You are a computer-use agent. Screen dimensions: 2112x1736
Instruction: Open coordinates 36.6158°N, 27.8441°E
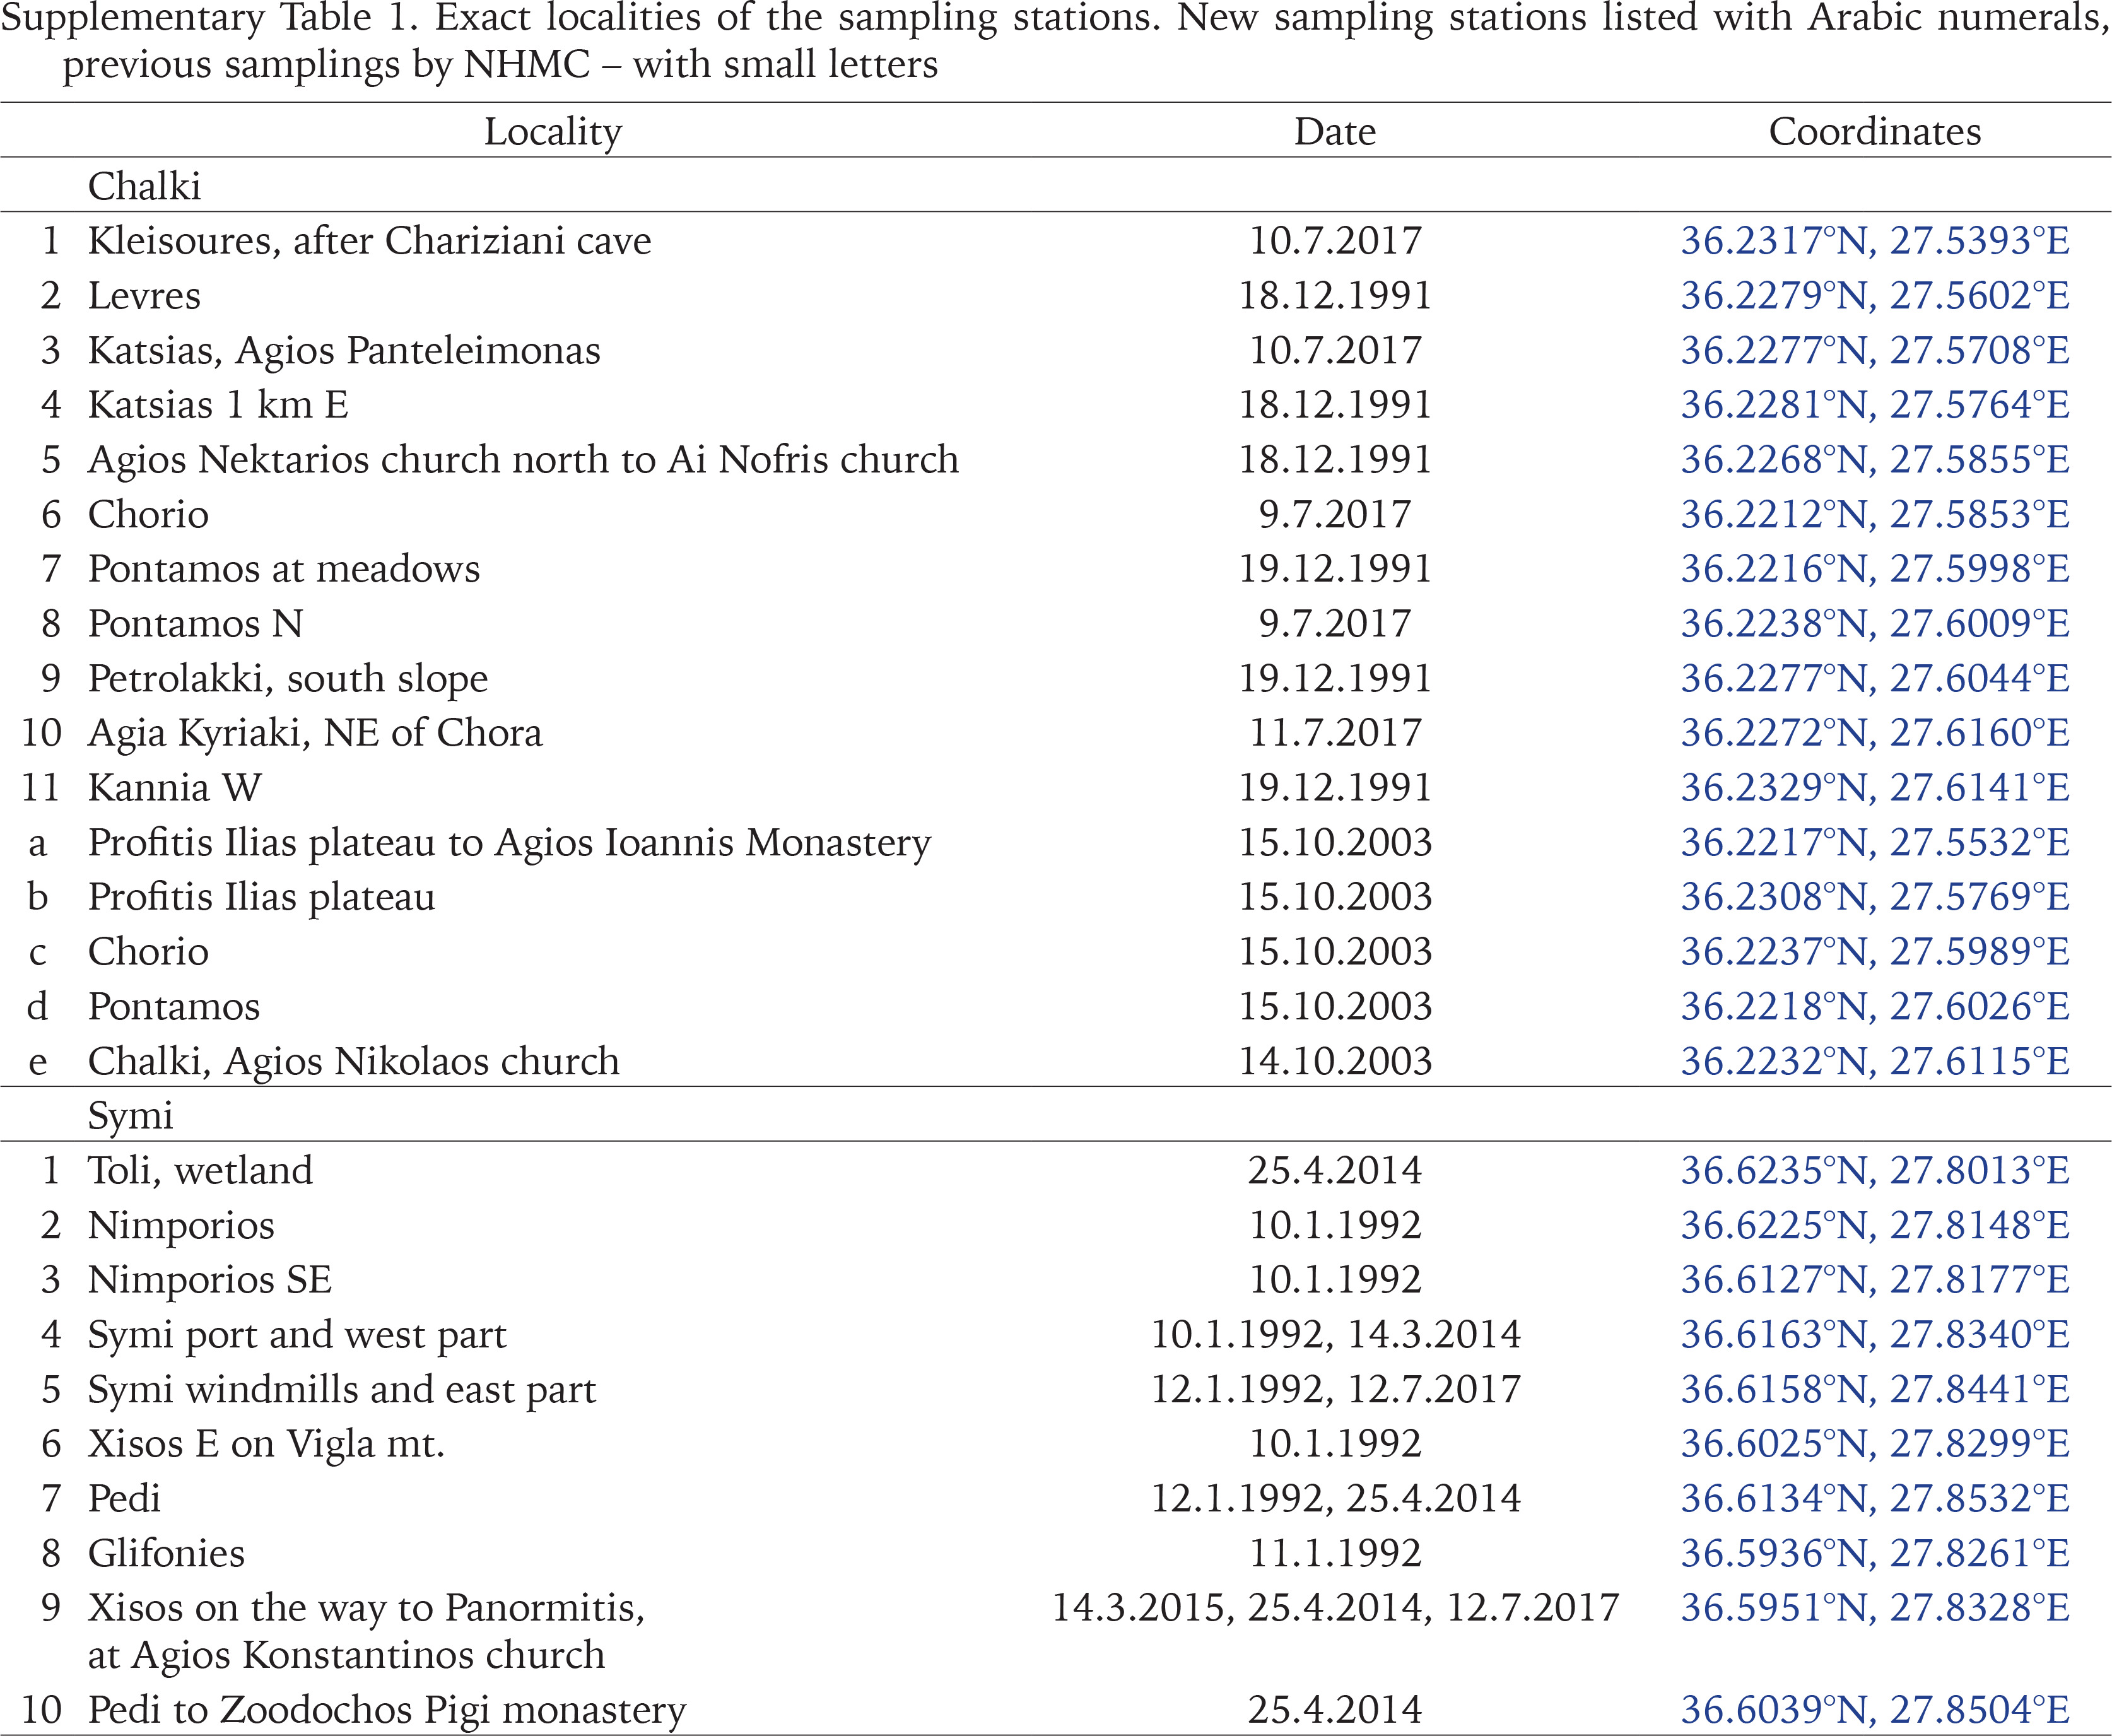point(1875,1390)
